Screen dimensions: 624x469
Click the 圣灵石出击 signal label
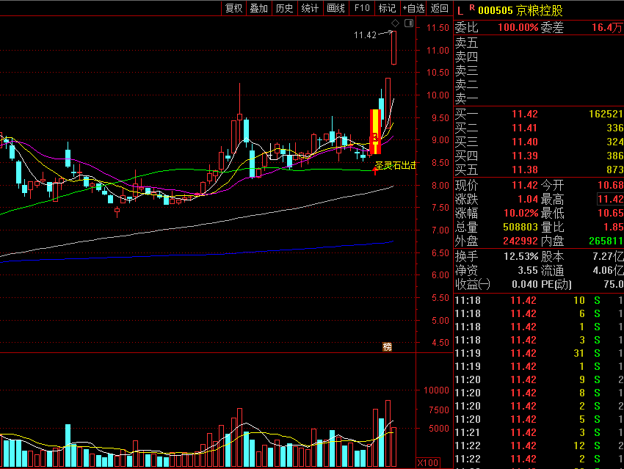(396, 165)
